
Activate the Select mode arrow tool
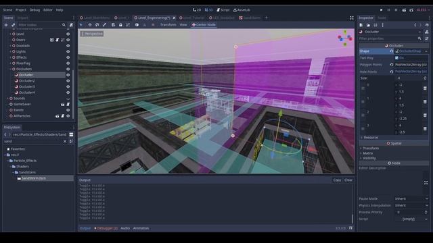point(81,25)
